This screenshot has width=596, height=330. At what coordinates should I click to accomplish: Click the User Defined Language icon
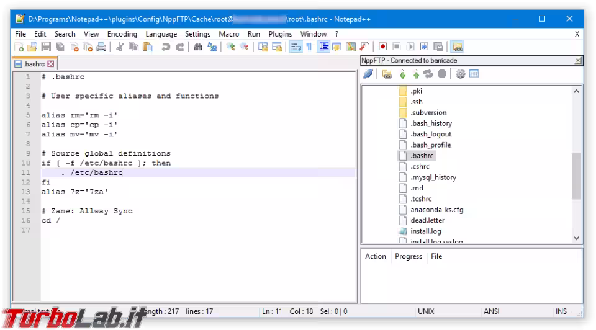[336, 47]
